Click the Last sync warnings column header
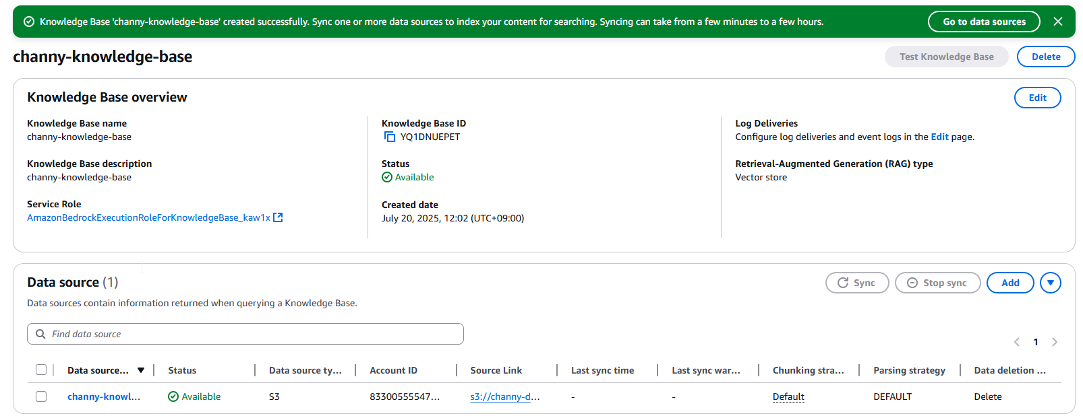This screenshot has width=1083, height=418. (706, 370)
